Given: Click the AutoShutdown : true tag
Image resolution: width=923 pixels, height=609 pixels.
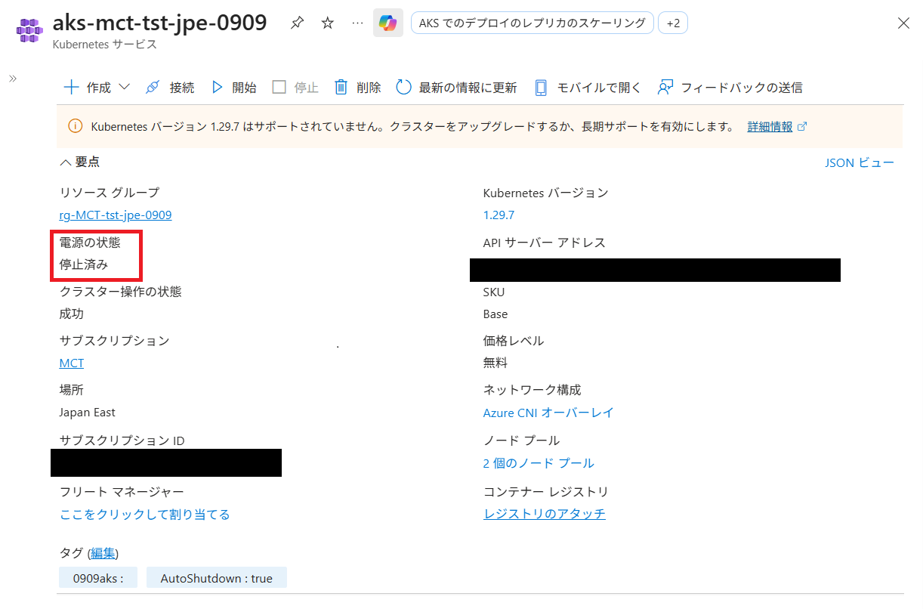Looking at the screenshot, I should (x=217, y=578).
